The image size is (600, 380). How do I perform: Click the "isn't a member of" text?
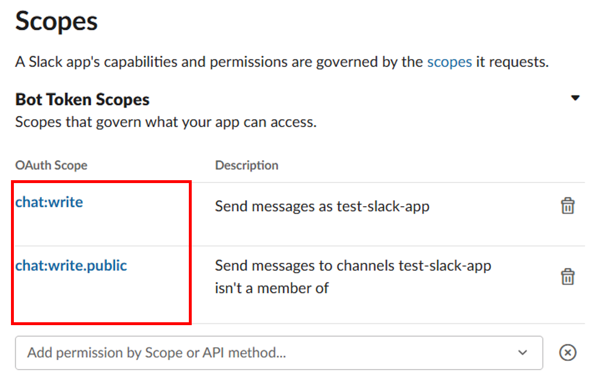click(x=271, y=288)
